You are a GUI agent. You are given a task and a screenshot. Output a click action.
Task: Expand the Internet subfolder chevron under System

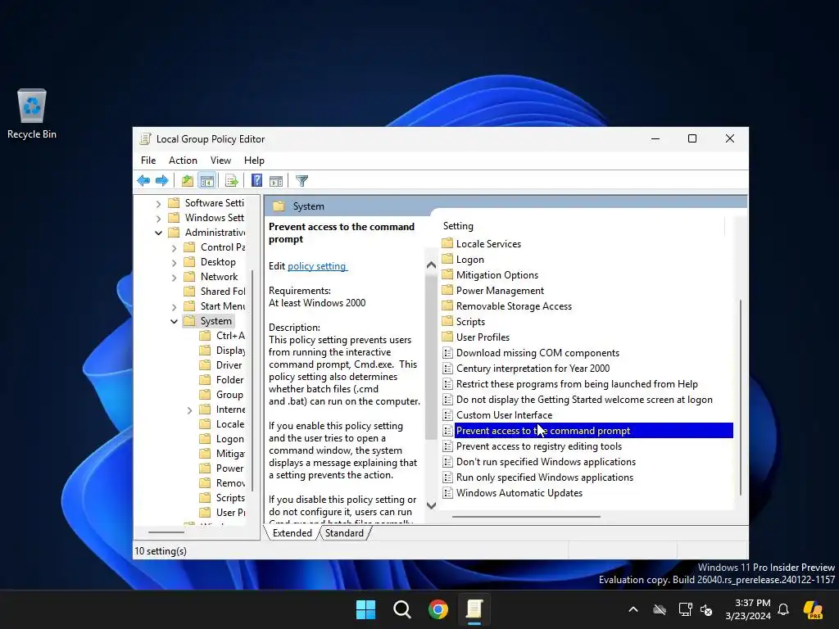click(x=189, y=410)
